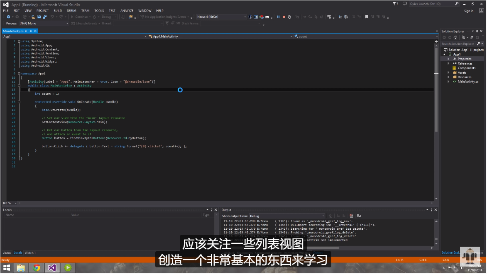The width and height of the screenshot is (487, 274).
Task: Save the current file with Save icon
Action: point(39,17)
